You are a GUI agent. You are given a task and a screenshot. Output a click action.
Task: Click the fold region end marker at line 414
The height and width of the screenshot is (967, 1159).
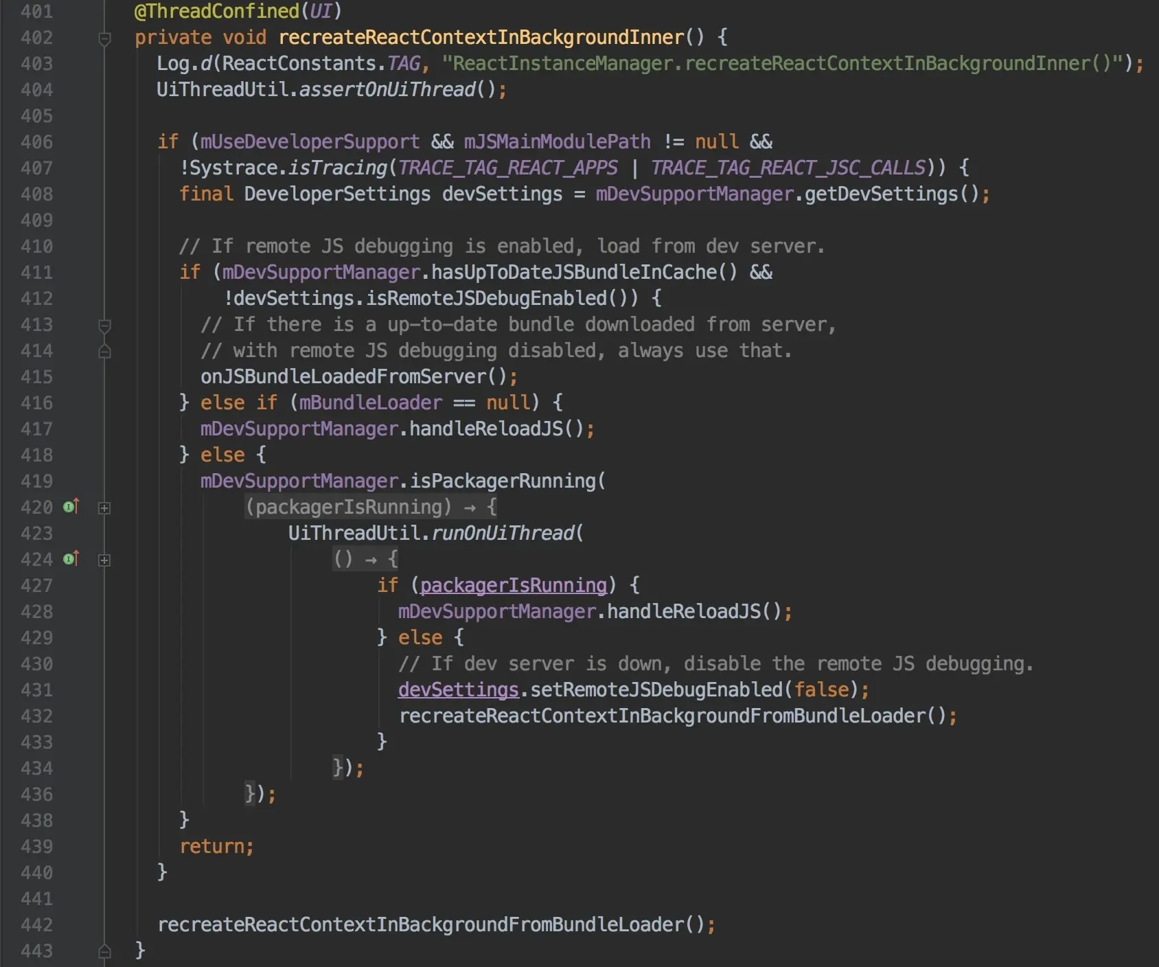(104, 350)
